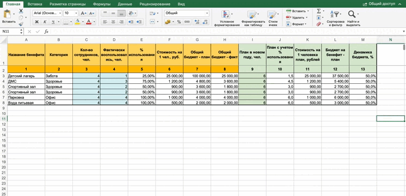Apply the thousands separator 000 style
Viewport: 406px width, 196px height.
click(x=187, y=22)
